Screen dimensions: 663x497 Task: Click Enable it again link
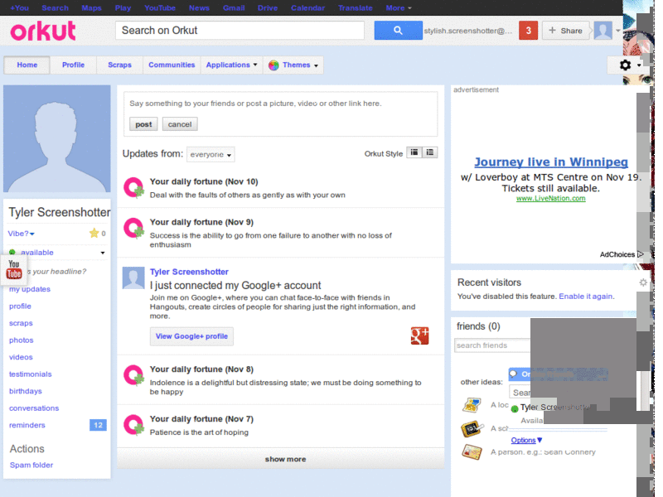pos(586,297)
